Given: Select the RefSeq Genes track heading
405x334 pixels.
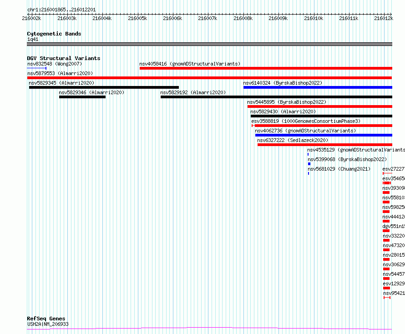Looking at the screenshot, I should (x=46, y=319).
